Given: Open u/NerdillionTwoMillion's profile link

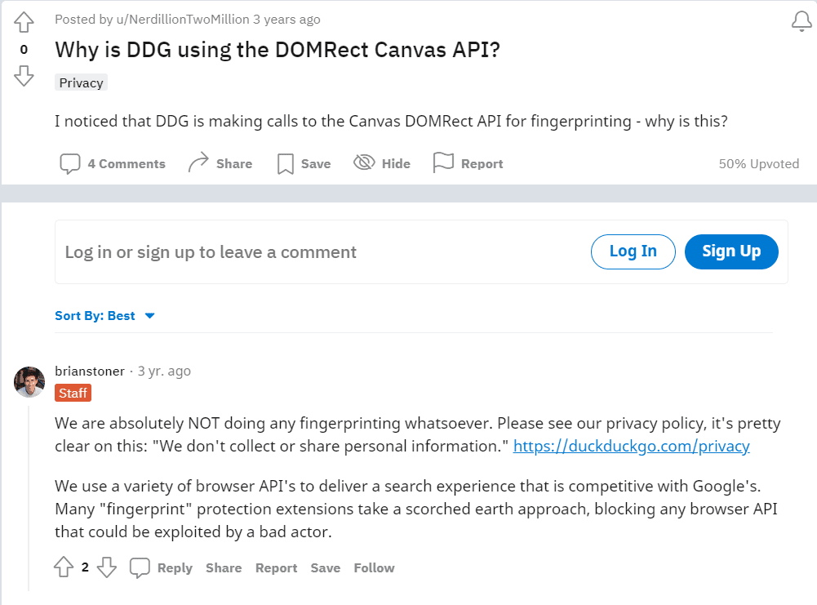Looking at the screenshot, I should point(183,20).
